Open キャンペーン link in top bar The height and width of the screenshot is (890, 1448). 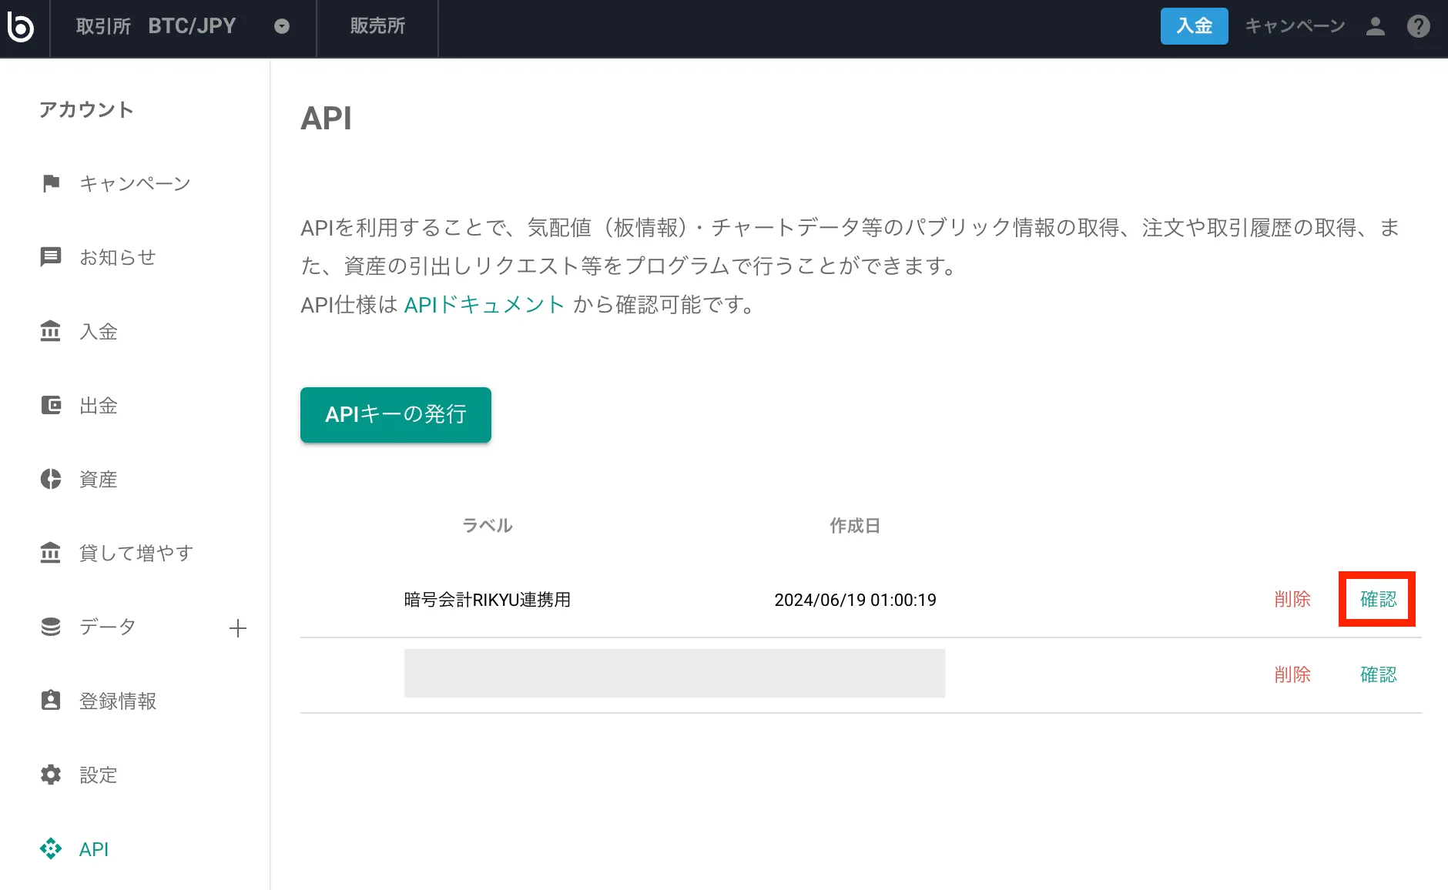click(1295, 27)
